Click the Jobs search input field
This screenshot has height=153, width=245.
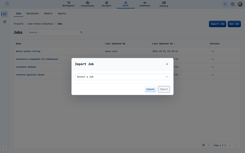[x=56, y=32]
